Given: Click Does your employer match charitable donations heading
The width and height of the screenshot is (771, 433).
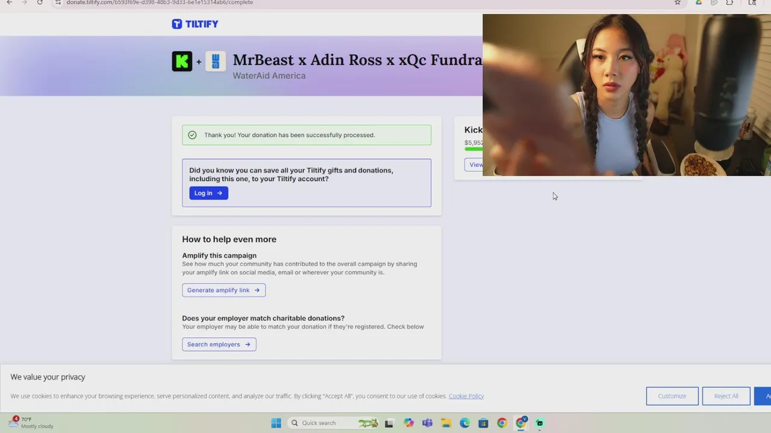Looking at the screenshot, I should (263, 318).
